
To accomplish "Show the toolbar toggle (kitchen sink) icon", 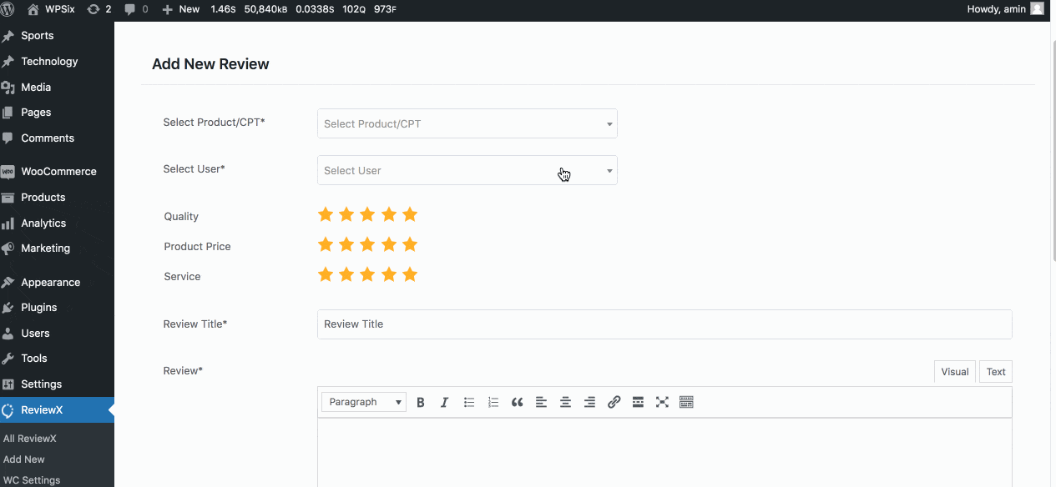I will (x=686, y=402).
